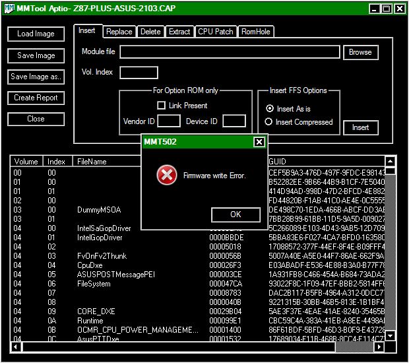Dismiss the error with the OK button

[x=236, y=214]
